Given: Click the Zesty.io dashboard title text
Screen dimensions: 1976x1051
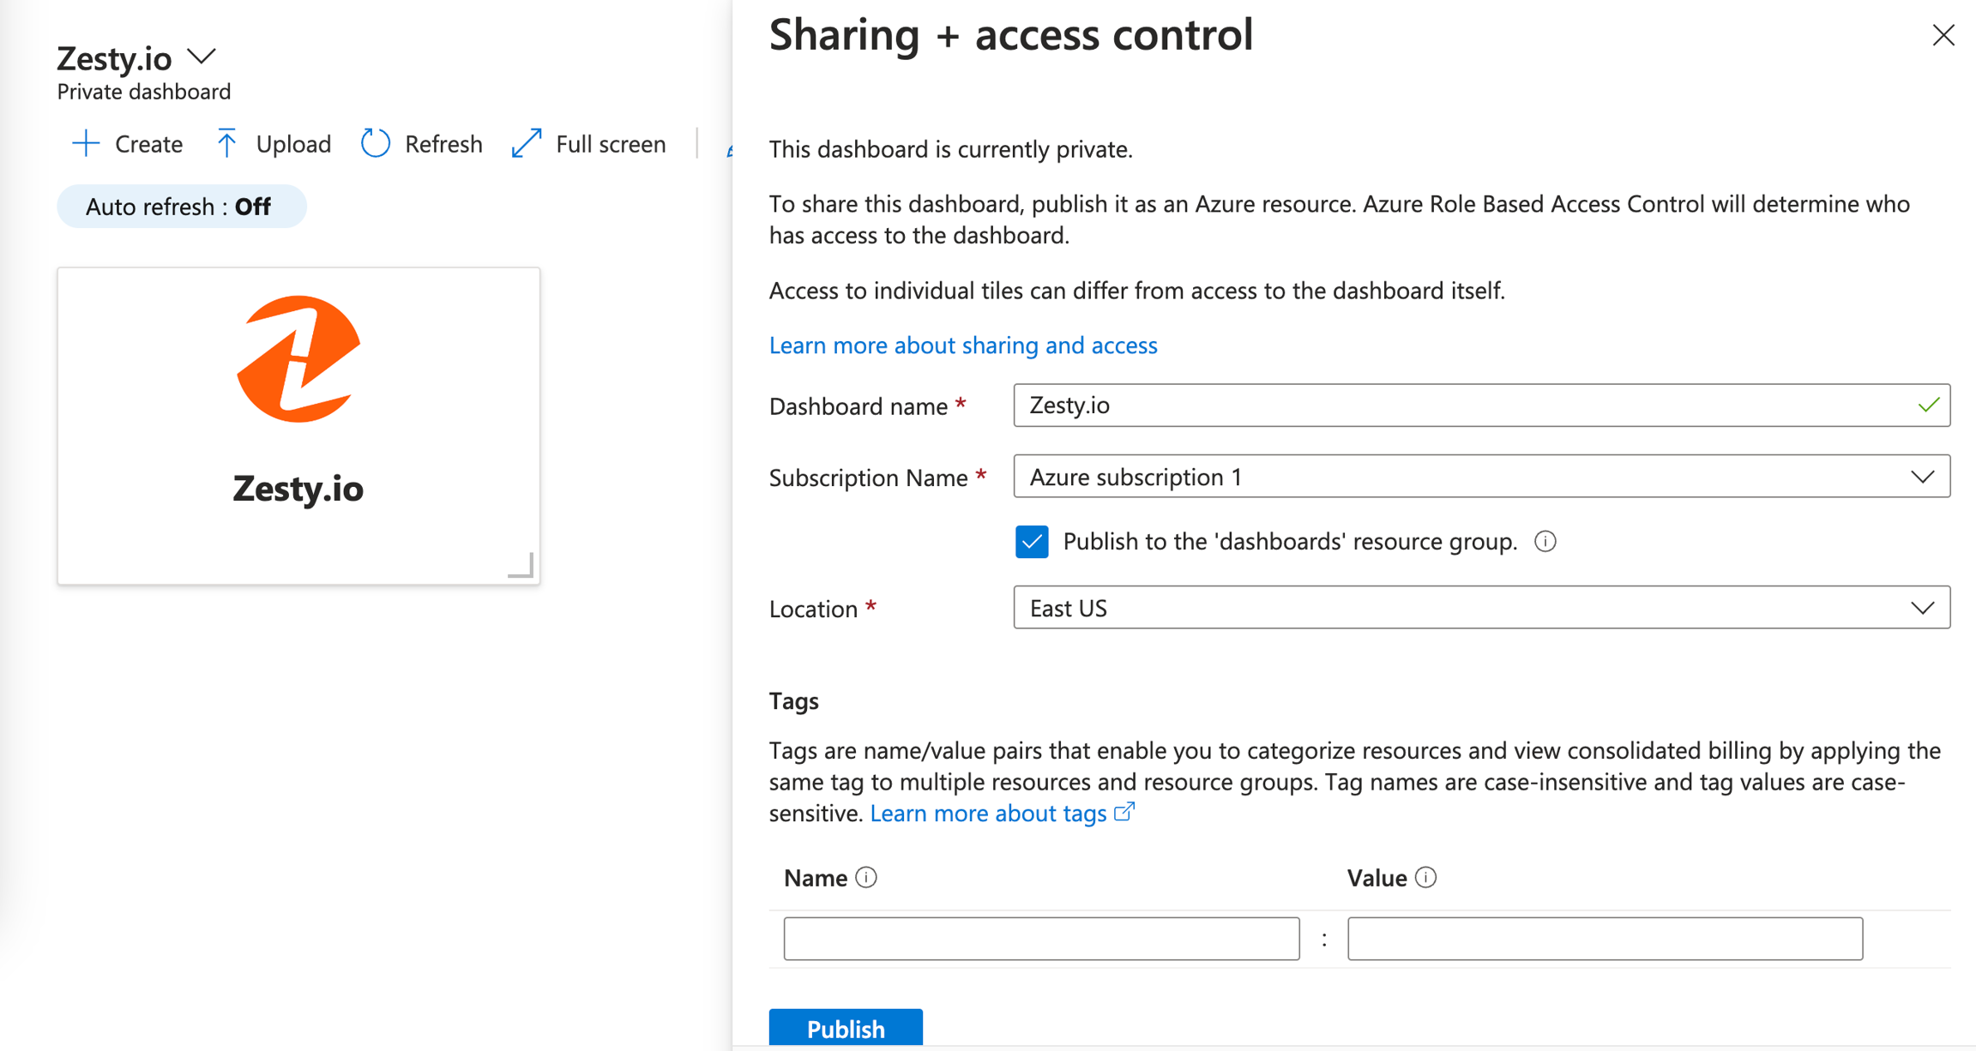Looking at the screenshot, I should pos(114,58).
